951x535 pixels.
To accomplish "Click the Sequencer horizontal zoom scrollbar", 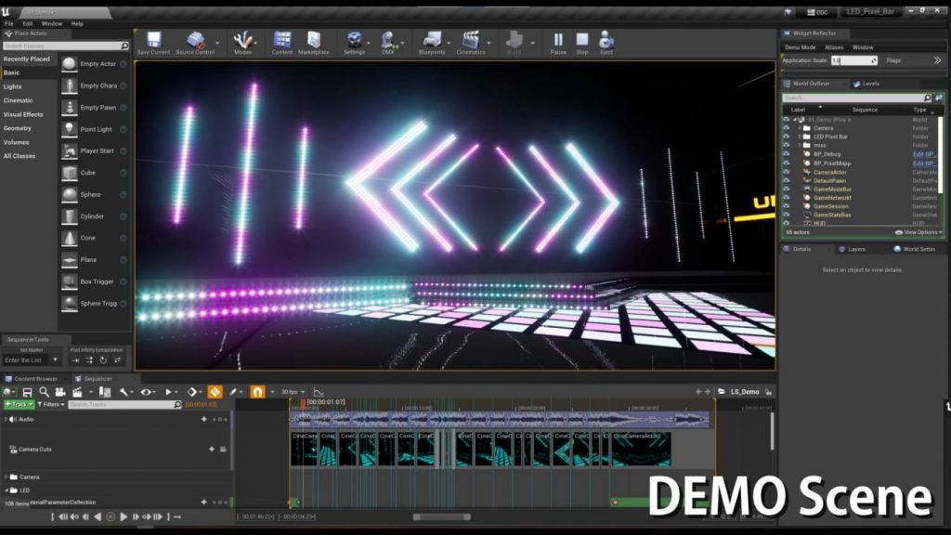I will click(441, 516).
